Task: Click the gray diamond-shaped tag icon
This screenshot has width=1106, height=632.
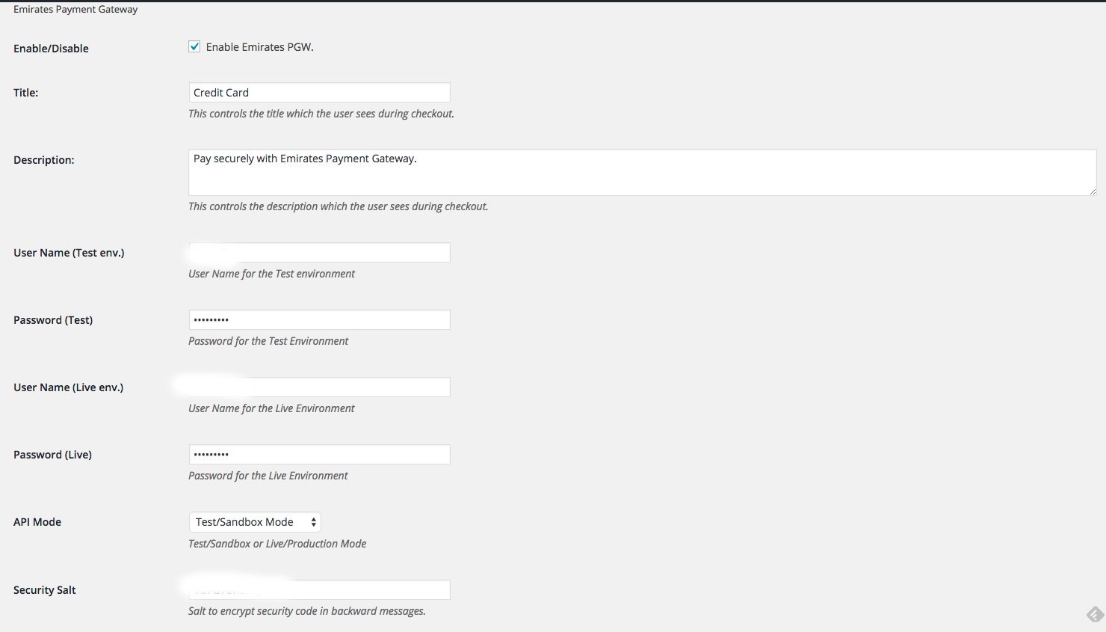Action: 1095,614
